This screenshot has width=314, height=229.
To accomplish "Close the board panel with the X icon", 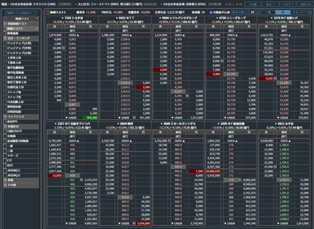I will (x=309, y=12).
